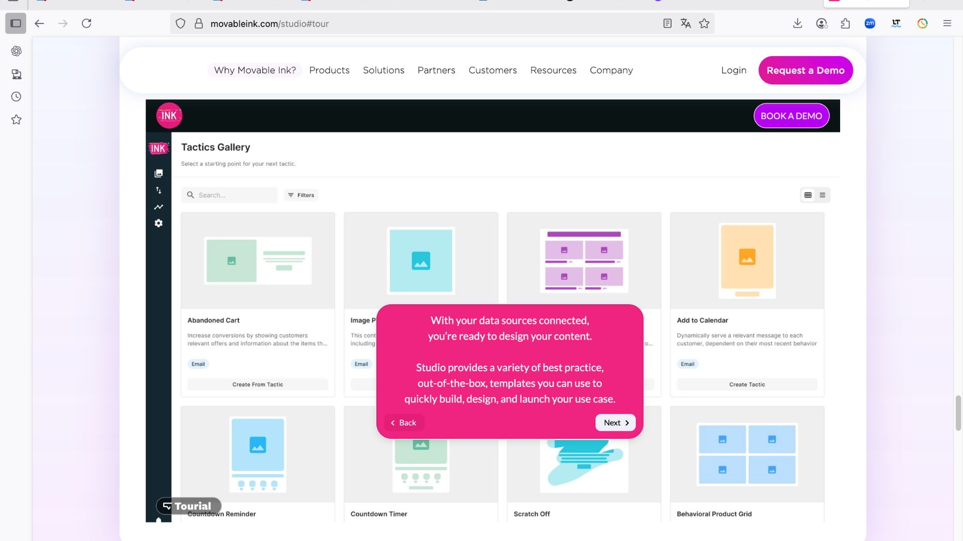Click Next in the tour popup
This screenshot has width=963, height=541.
coord(615,423)
